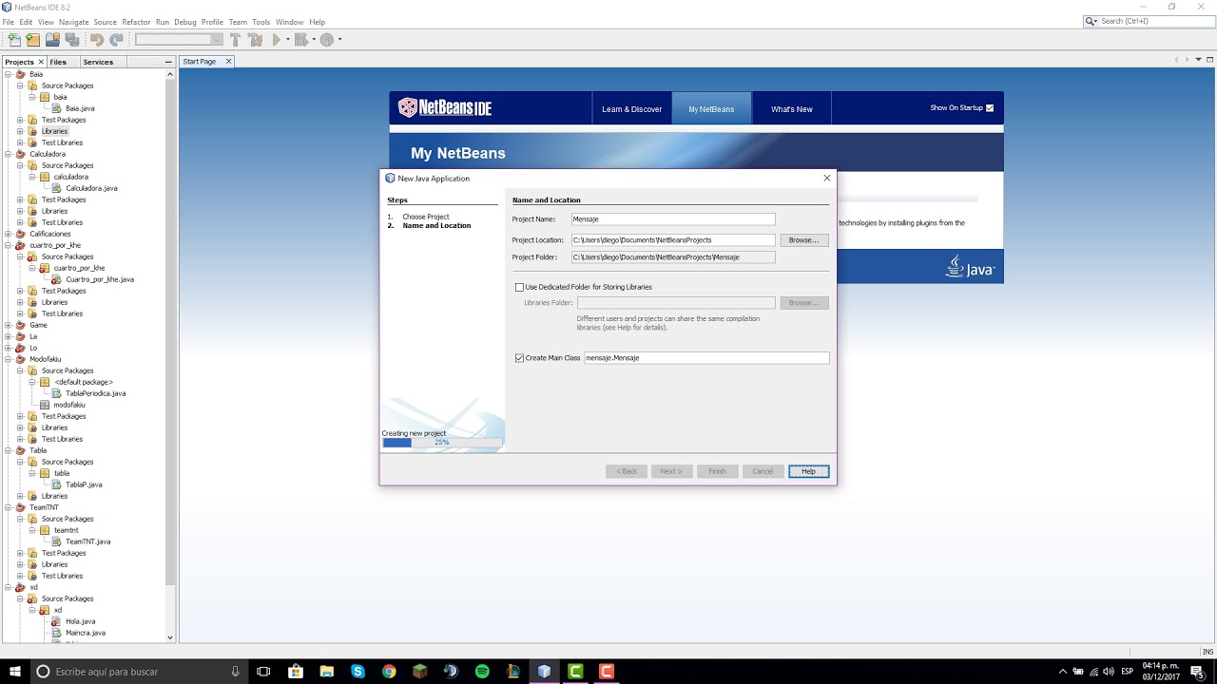Screen dimensions: 1217x684
Task: Open Minecraft from the taskbar
Action: (420, 672)
